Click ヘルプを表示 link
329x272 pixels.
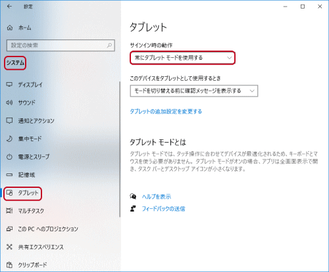click(x=157, y=196)
